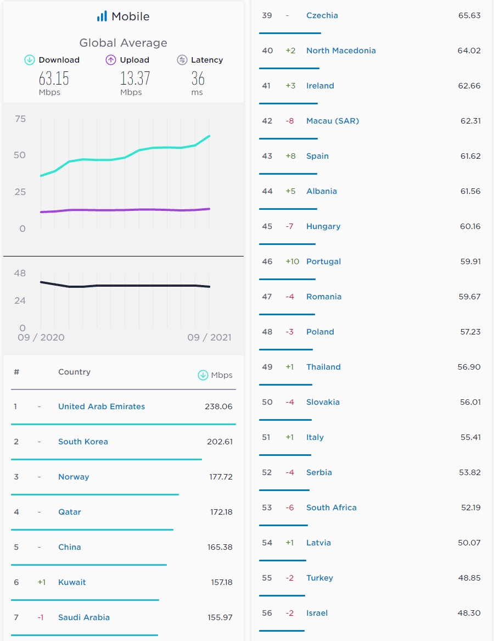Select Macau (SAR) from the list
The height and width of the screenshot is (641, 494).
[333, 121]
